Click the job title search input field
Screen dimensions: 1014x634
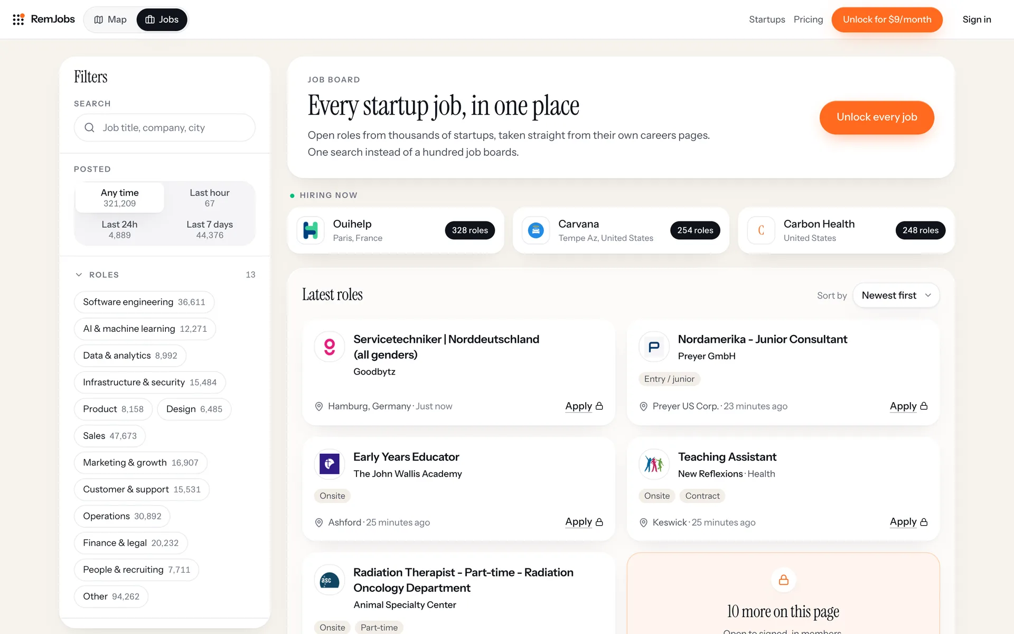165,128
